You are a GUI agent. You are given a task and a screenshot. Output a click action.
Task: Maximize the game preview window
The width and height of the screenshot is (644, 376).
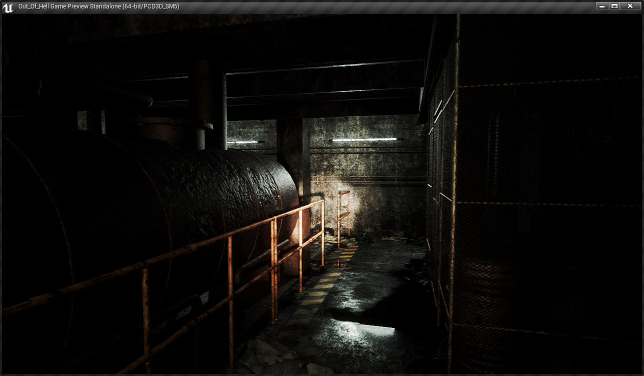point(614,6)
